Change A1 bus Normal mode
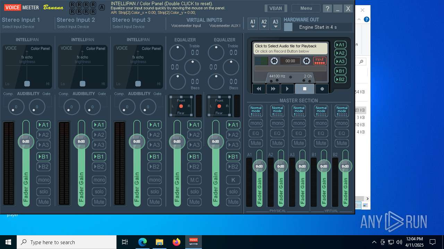Image resolution: width=444 pixels, height=249 pixels. [x=256, y=111]
